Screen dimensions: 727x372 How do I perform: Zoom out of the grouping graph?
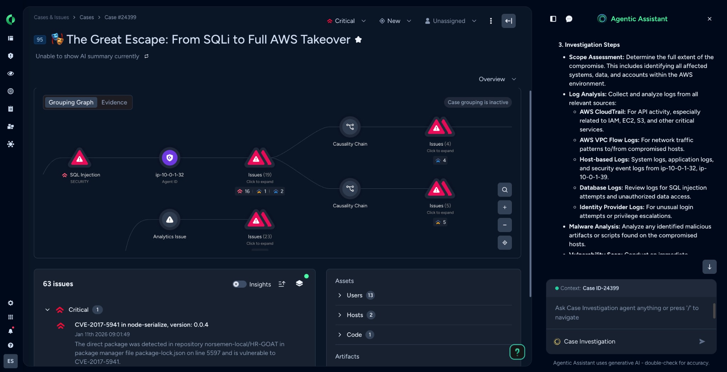coord(504,225)
